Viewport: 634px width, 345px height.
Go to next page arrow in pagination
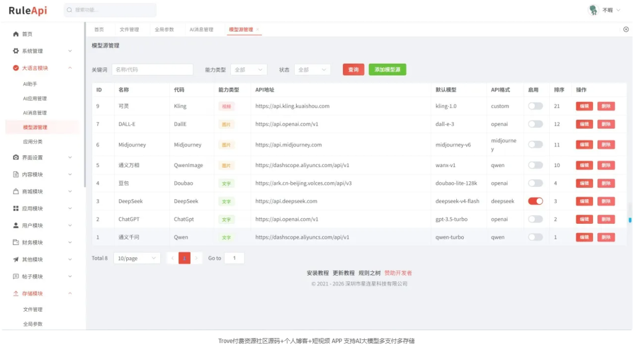click(x=196, y=258)
